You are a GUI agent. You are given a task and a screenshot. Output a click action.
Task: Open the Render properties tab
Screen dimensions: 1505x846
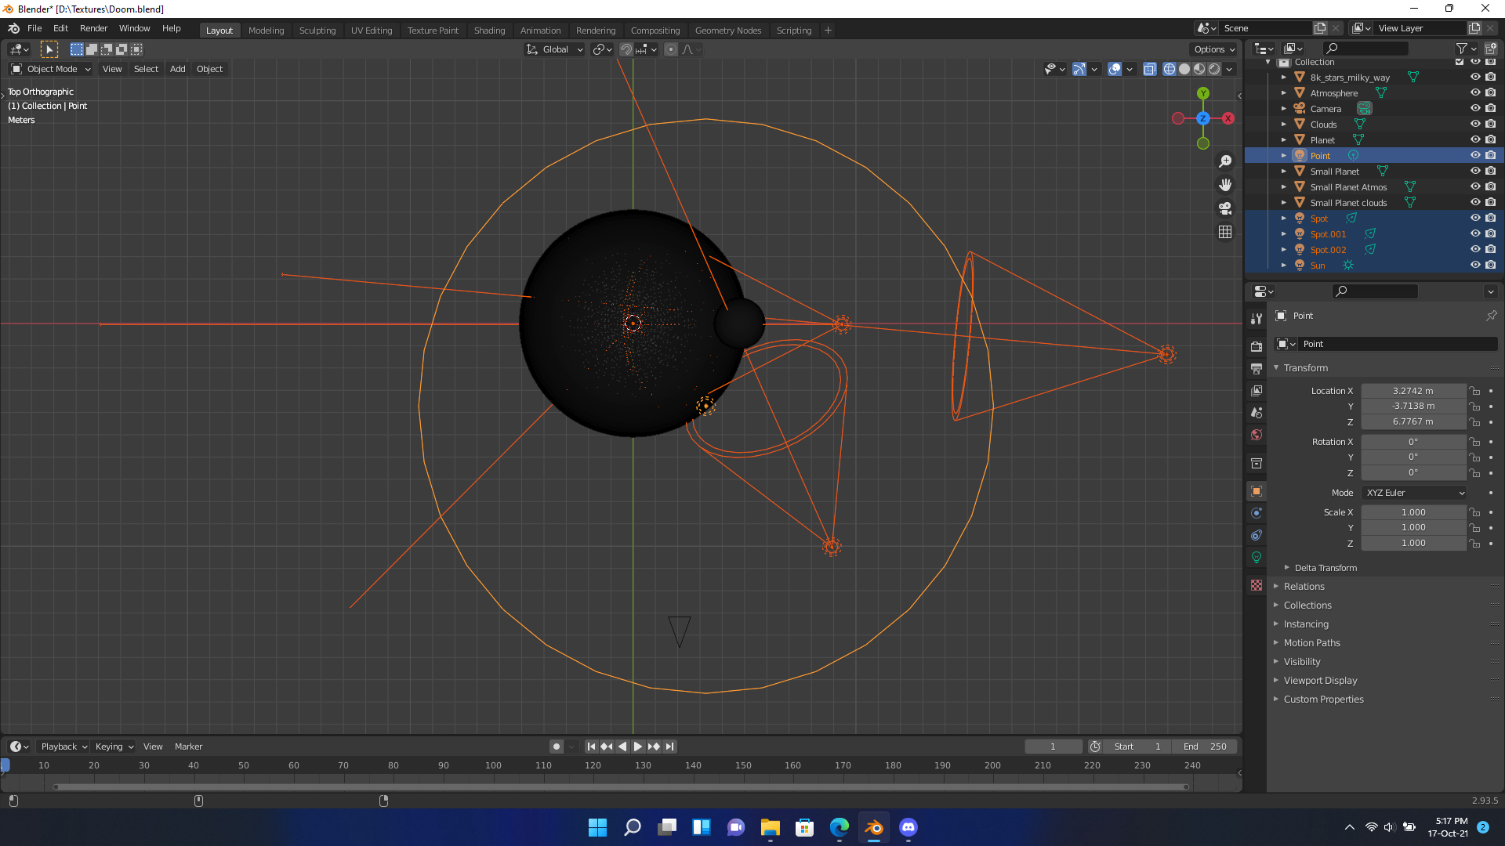coord(1257,346)
